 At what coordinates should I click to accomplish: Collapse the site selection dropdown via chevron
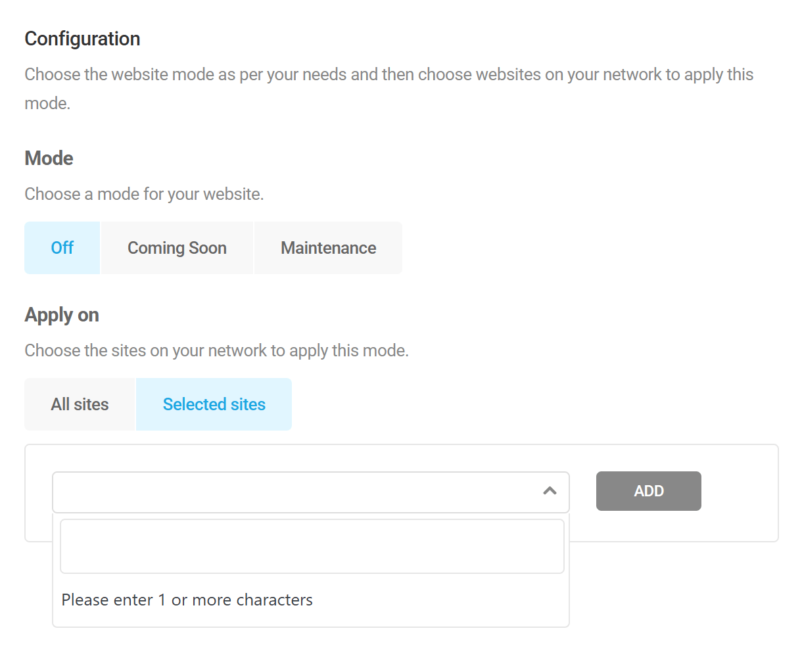(x=550, y=491)
